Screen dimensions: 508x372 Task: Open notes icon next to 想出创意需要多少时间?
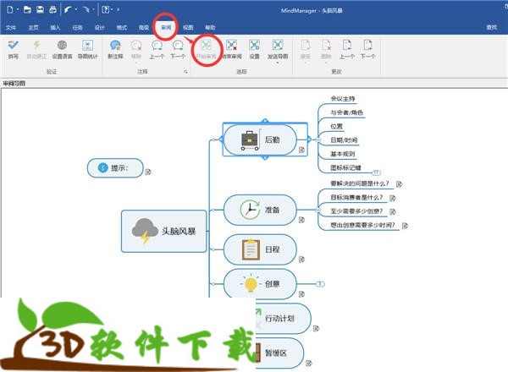pos(405,226)
